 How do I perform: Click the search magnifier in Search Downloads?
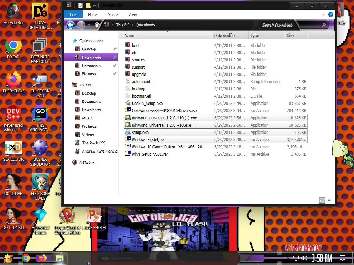tap(324, 25)
